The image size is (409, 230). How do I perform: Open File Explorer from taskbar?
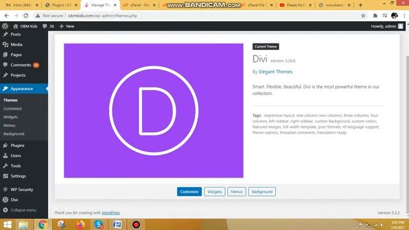23,224
